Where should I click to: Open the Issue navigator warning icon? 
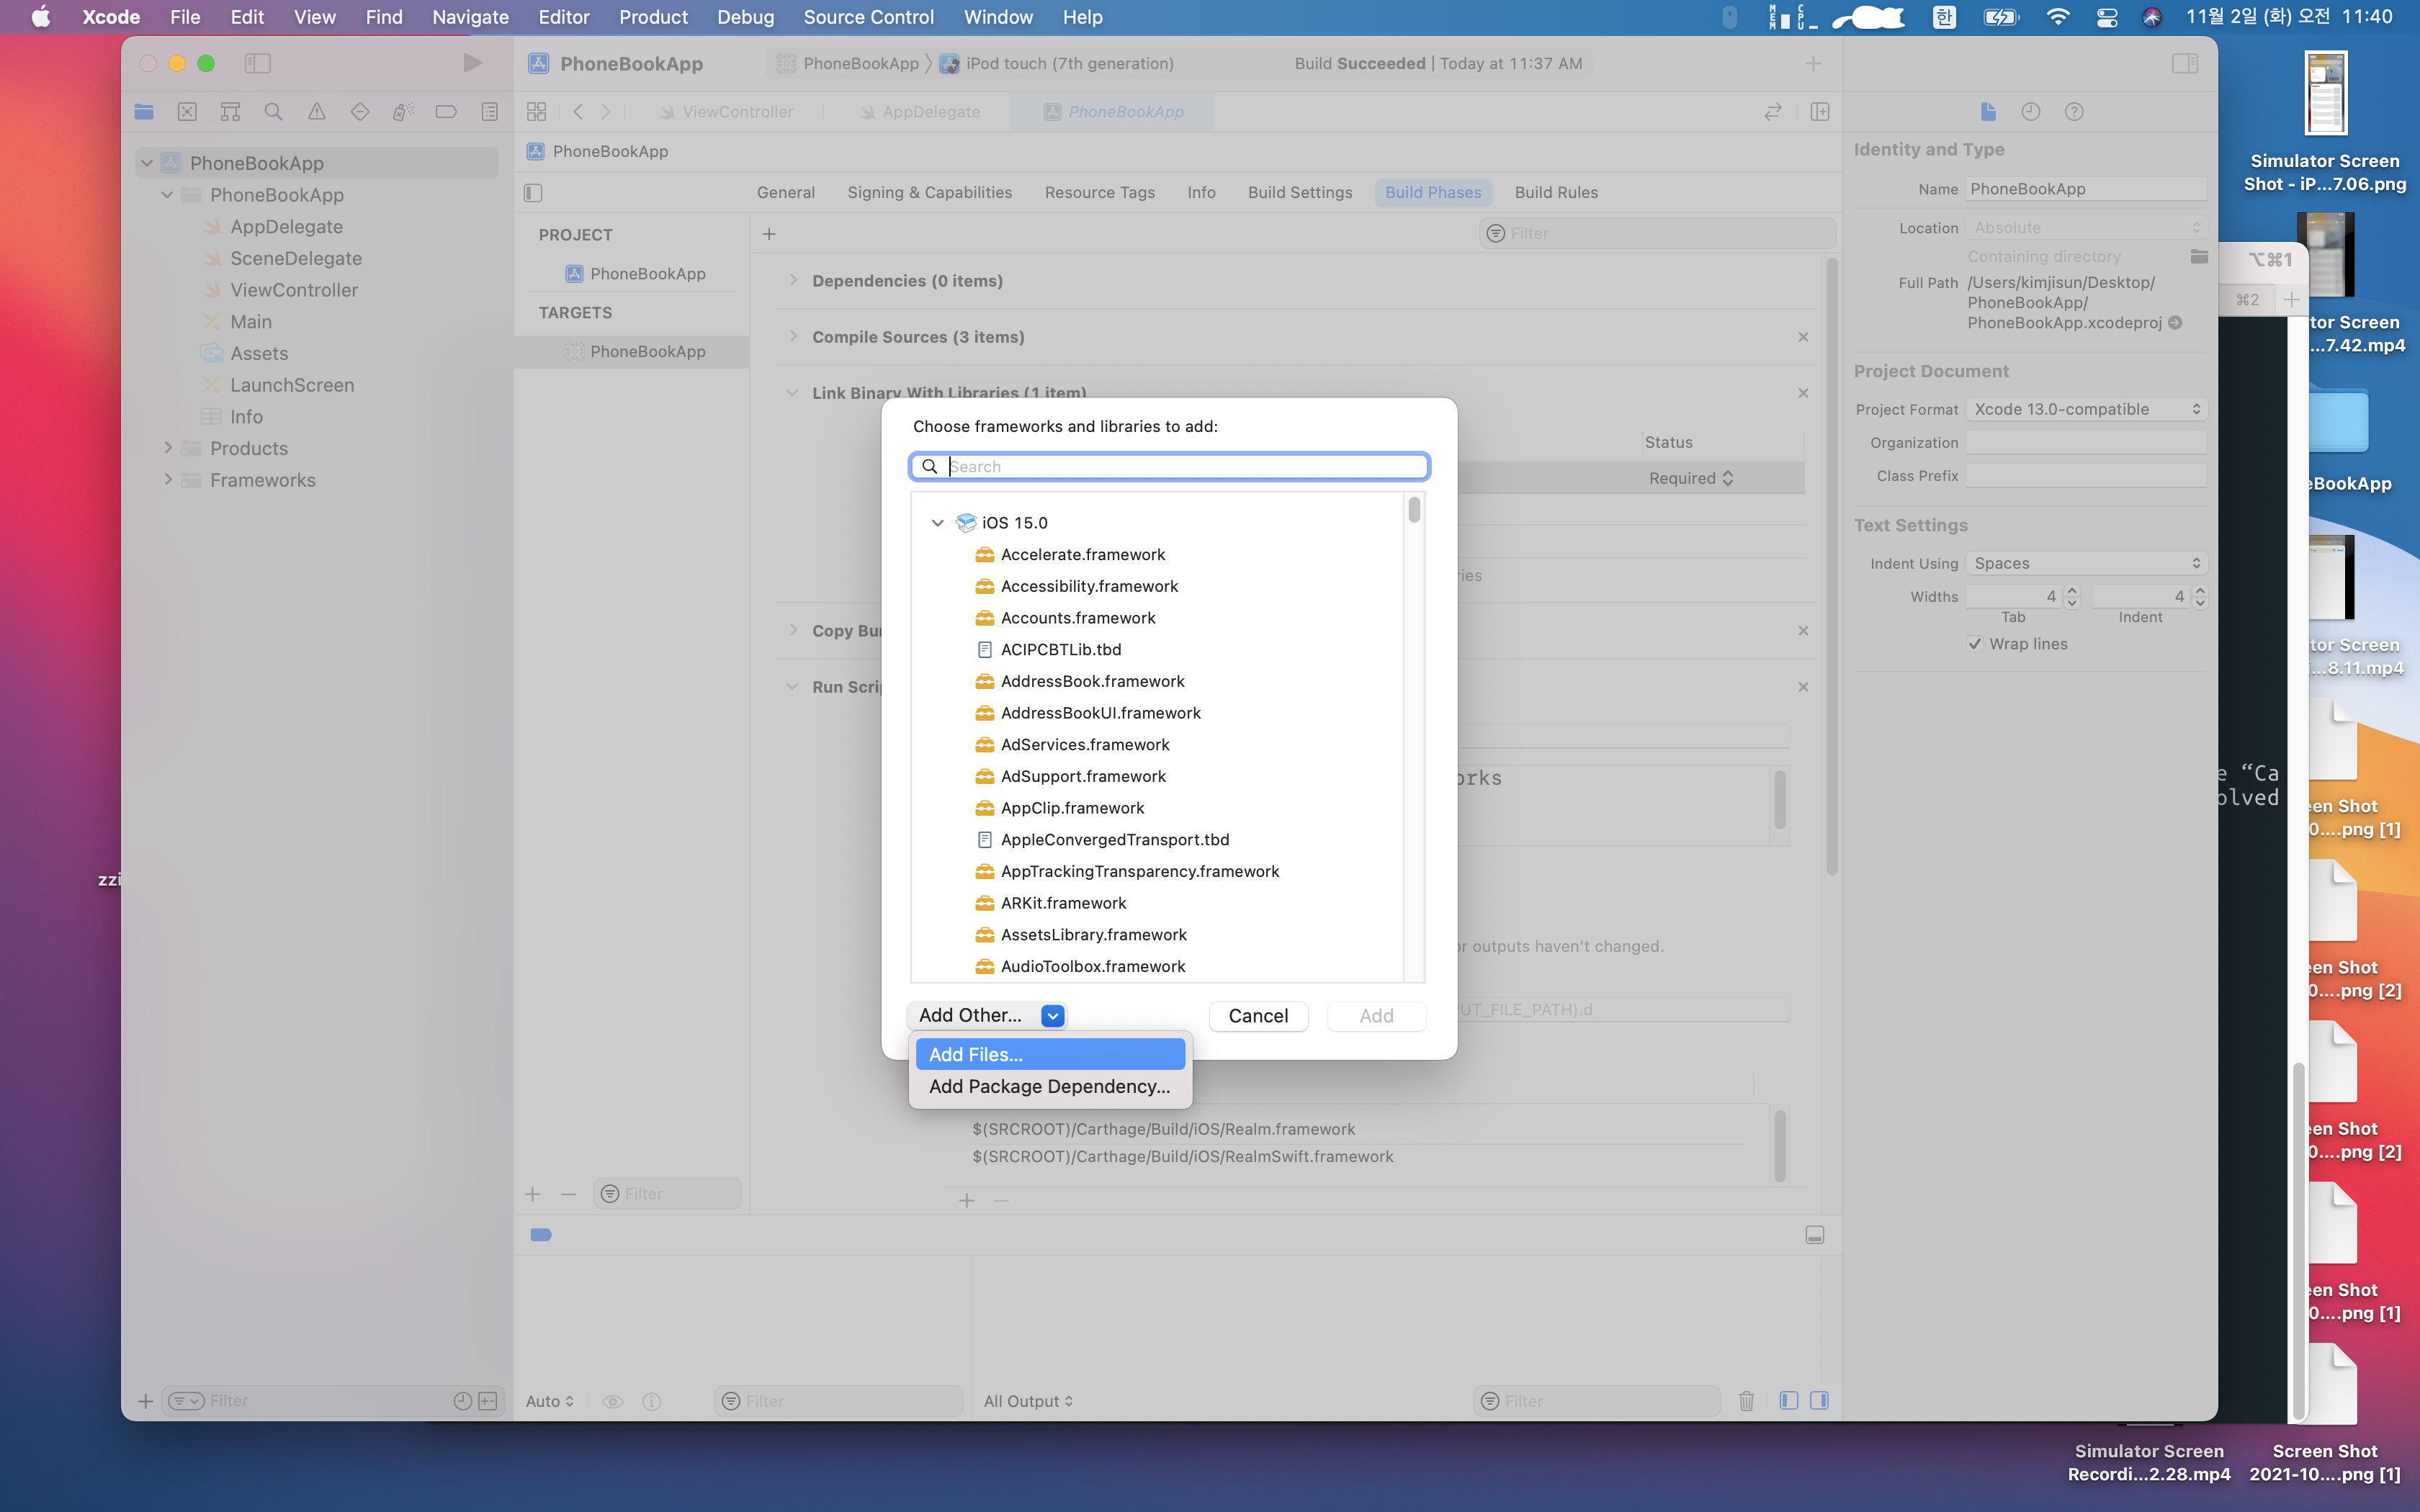316,112
